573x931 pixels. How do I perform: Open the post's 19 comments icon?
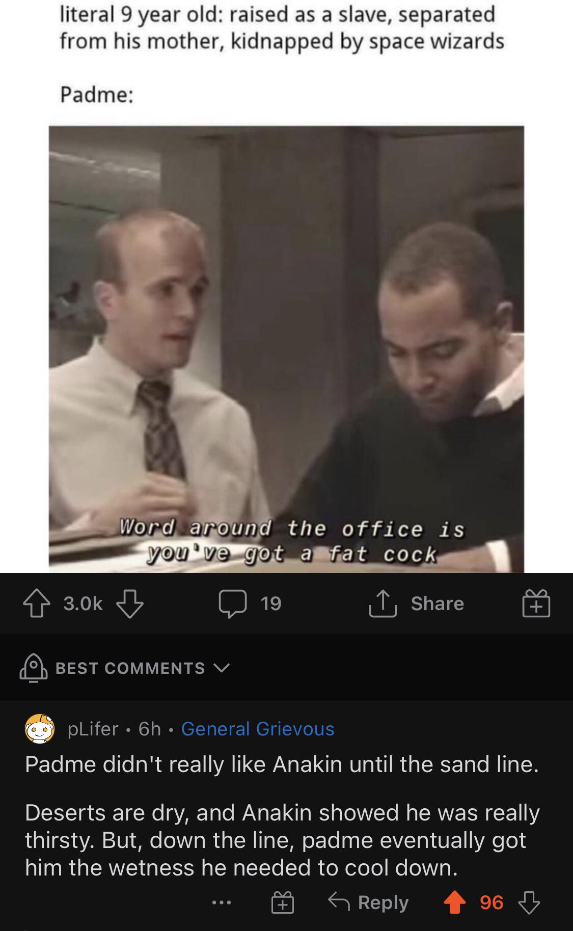233,604
